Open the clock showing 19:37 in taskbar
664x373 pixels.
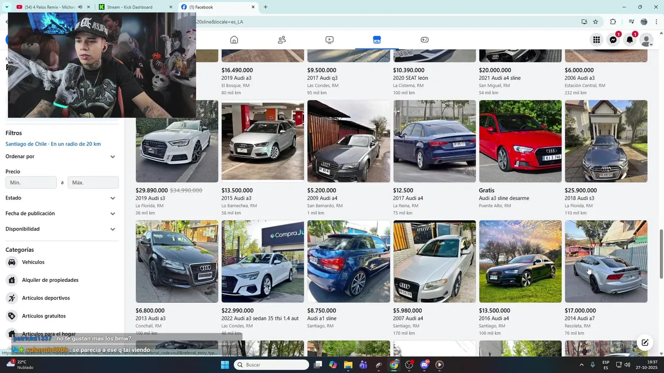(645, 365)
